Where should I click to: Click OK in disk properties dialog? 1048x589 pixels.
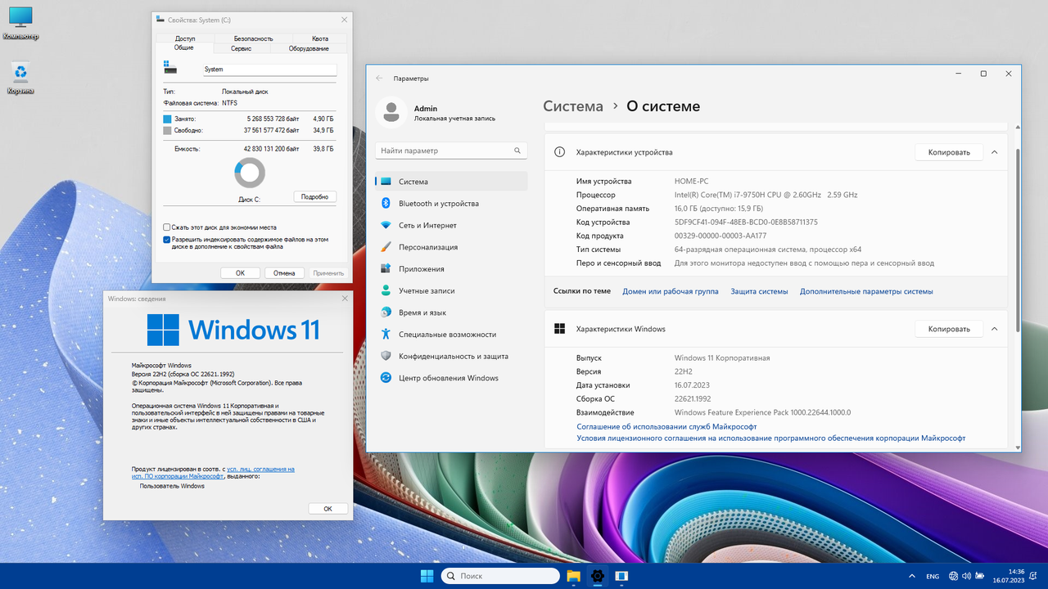[x=240, y=273]
